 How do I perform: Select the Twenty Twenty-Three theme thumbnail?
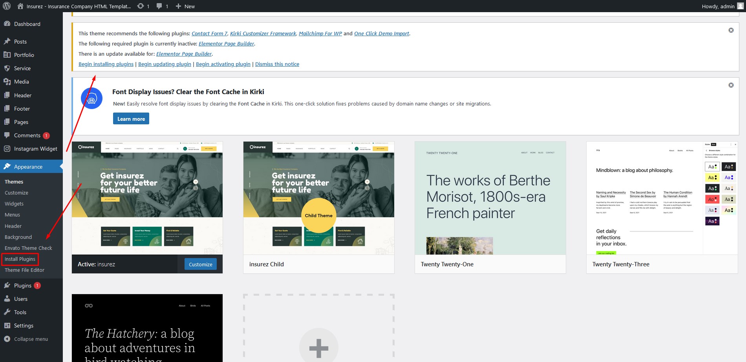click(x=662, y=198)
